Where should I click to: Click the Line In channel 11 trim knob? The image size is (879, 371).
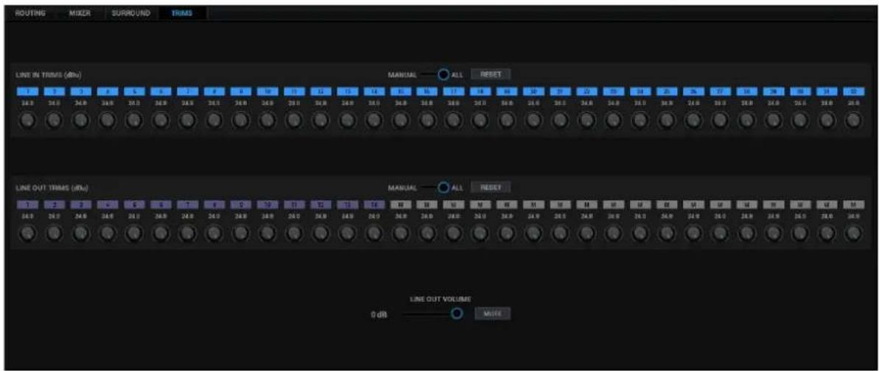(x=294, y=120)
